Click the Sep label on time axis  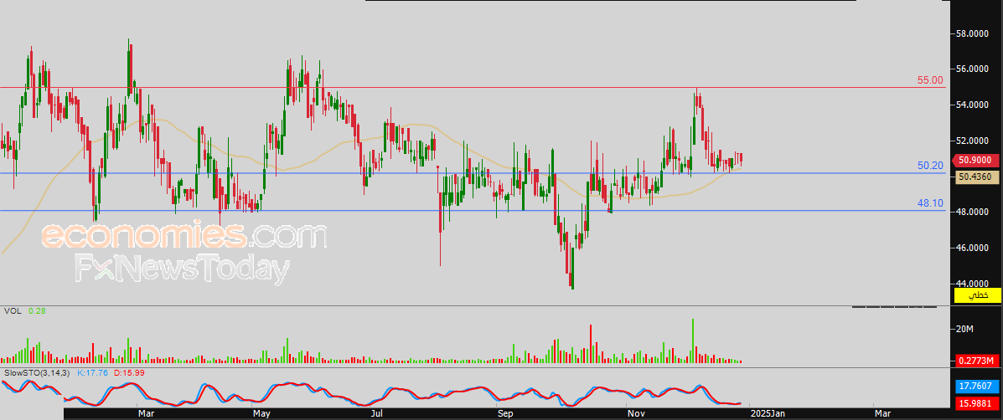coord(504,412)
